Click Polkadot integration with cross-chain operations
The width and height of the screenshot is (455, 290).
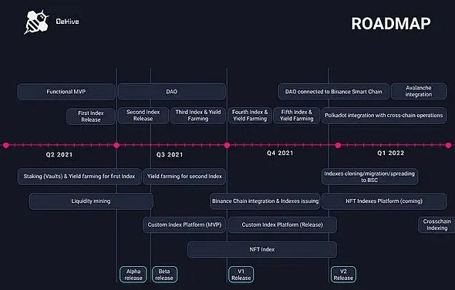(384, 116)
